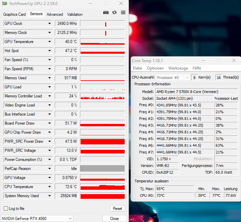Open the Validation tab
Screen dimensions: 241x222
pyautogui.click(x=75, y=14)
